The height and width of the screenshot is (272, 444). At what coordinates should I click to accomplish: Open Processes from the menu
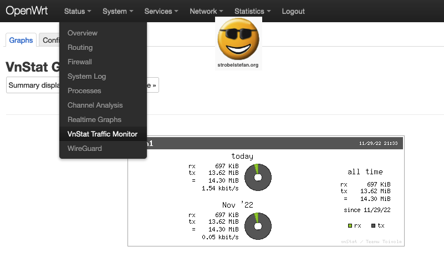click(103, 91)
